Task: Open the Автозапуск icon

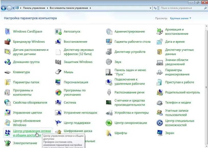Action: tap(58, 31)
